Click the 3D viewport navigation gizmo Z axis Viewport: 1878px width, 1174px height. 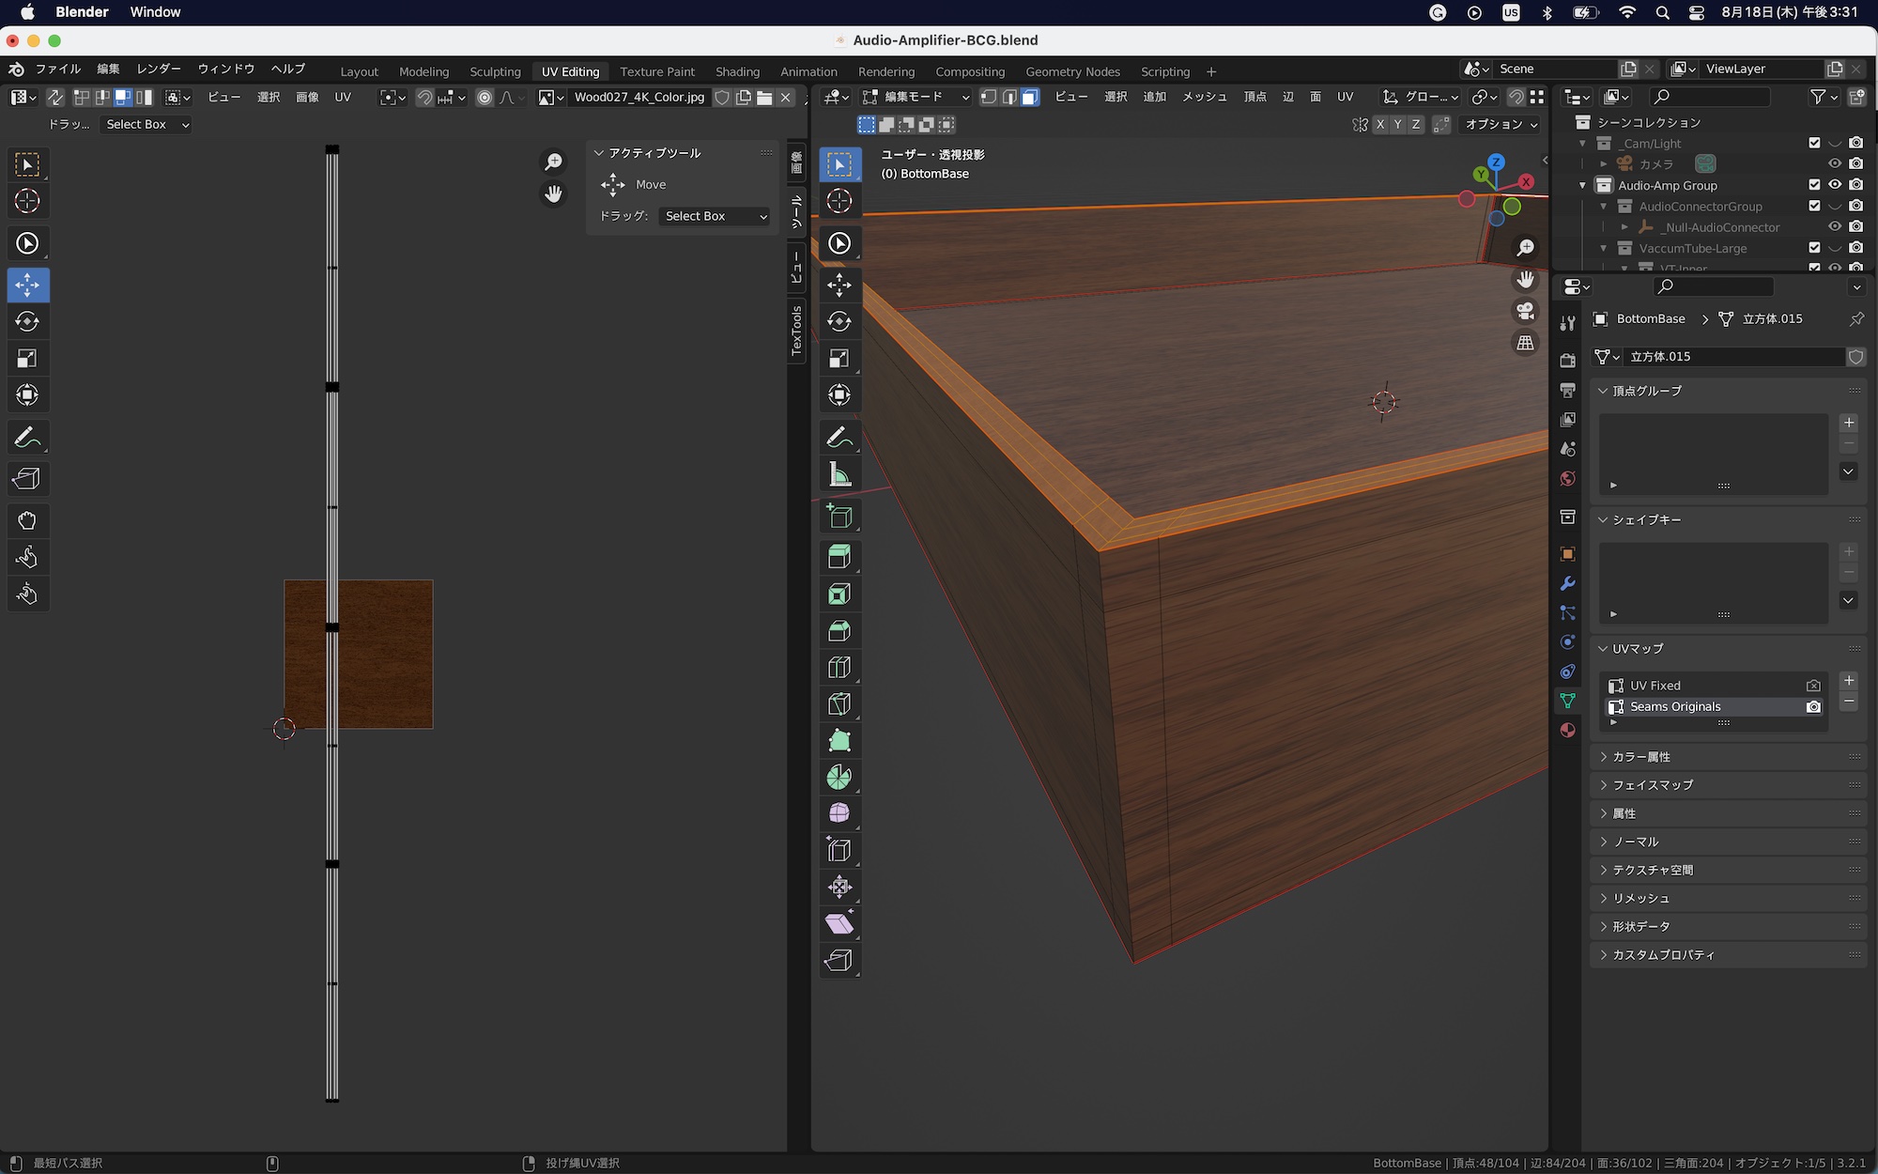(1496, 162)
